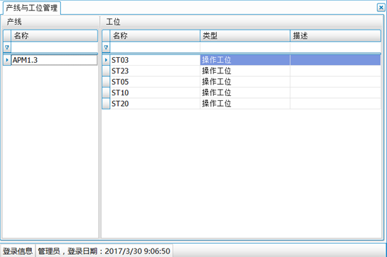Viewport: 387px width, 257px height.
Task: Click row header of ST23 row
Action: [x=106, y=71]
